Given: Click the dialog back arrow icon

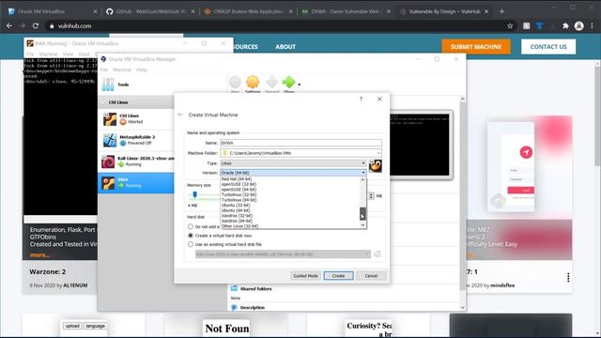Looking at the screenshot, I should [180, 115].
